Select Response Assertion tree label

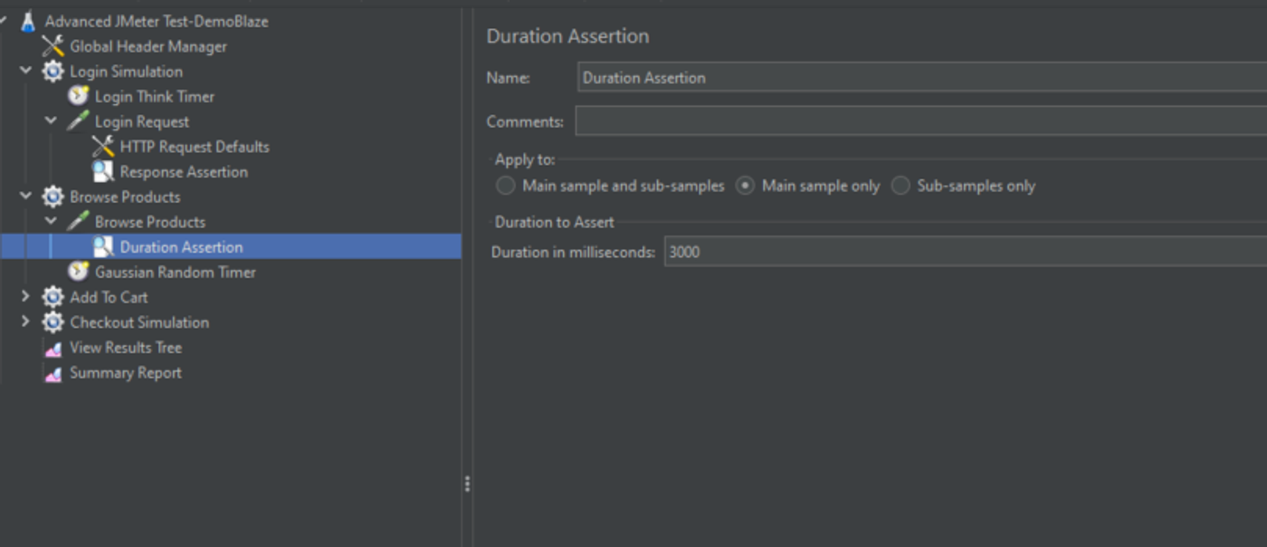[x=184, y=172]
